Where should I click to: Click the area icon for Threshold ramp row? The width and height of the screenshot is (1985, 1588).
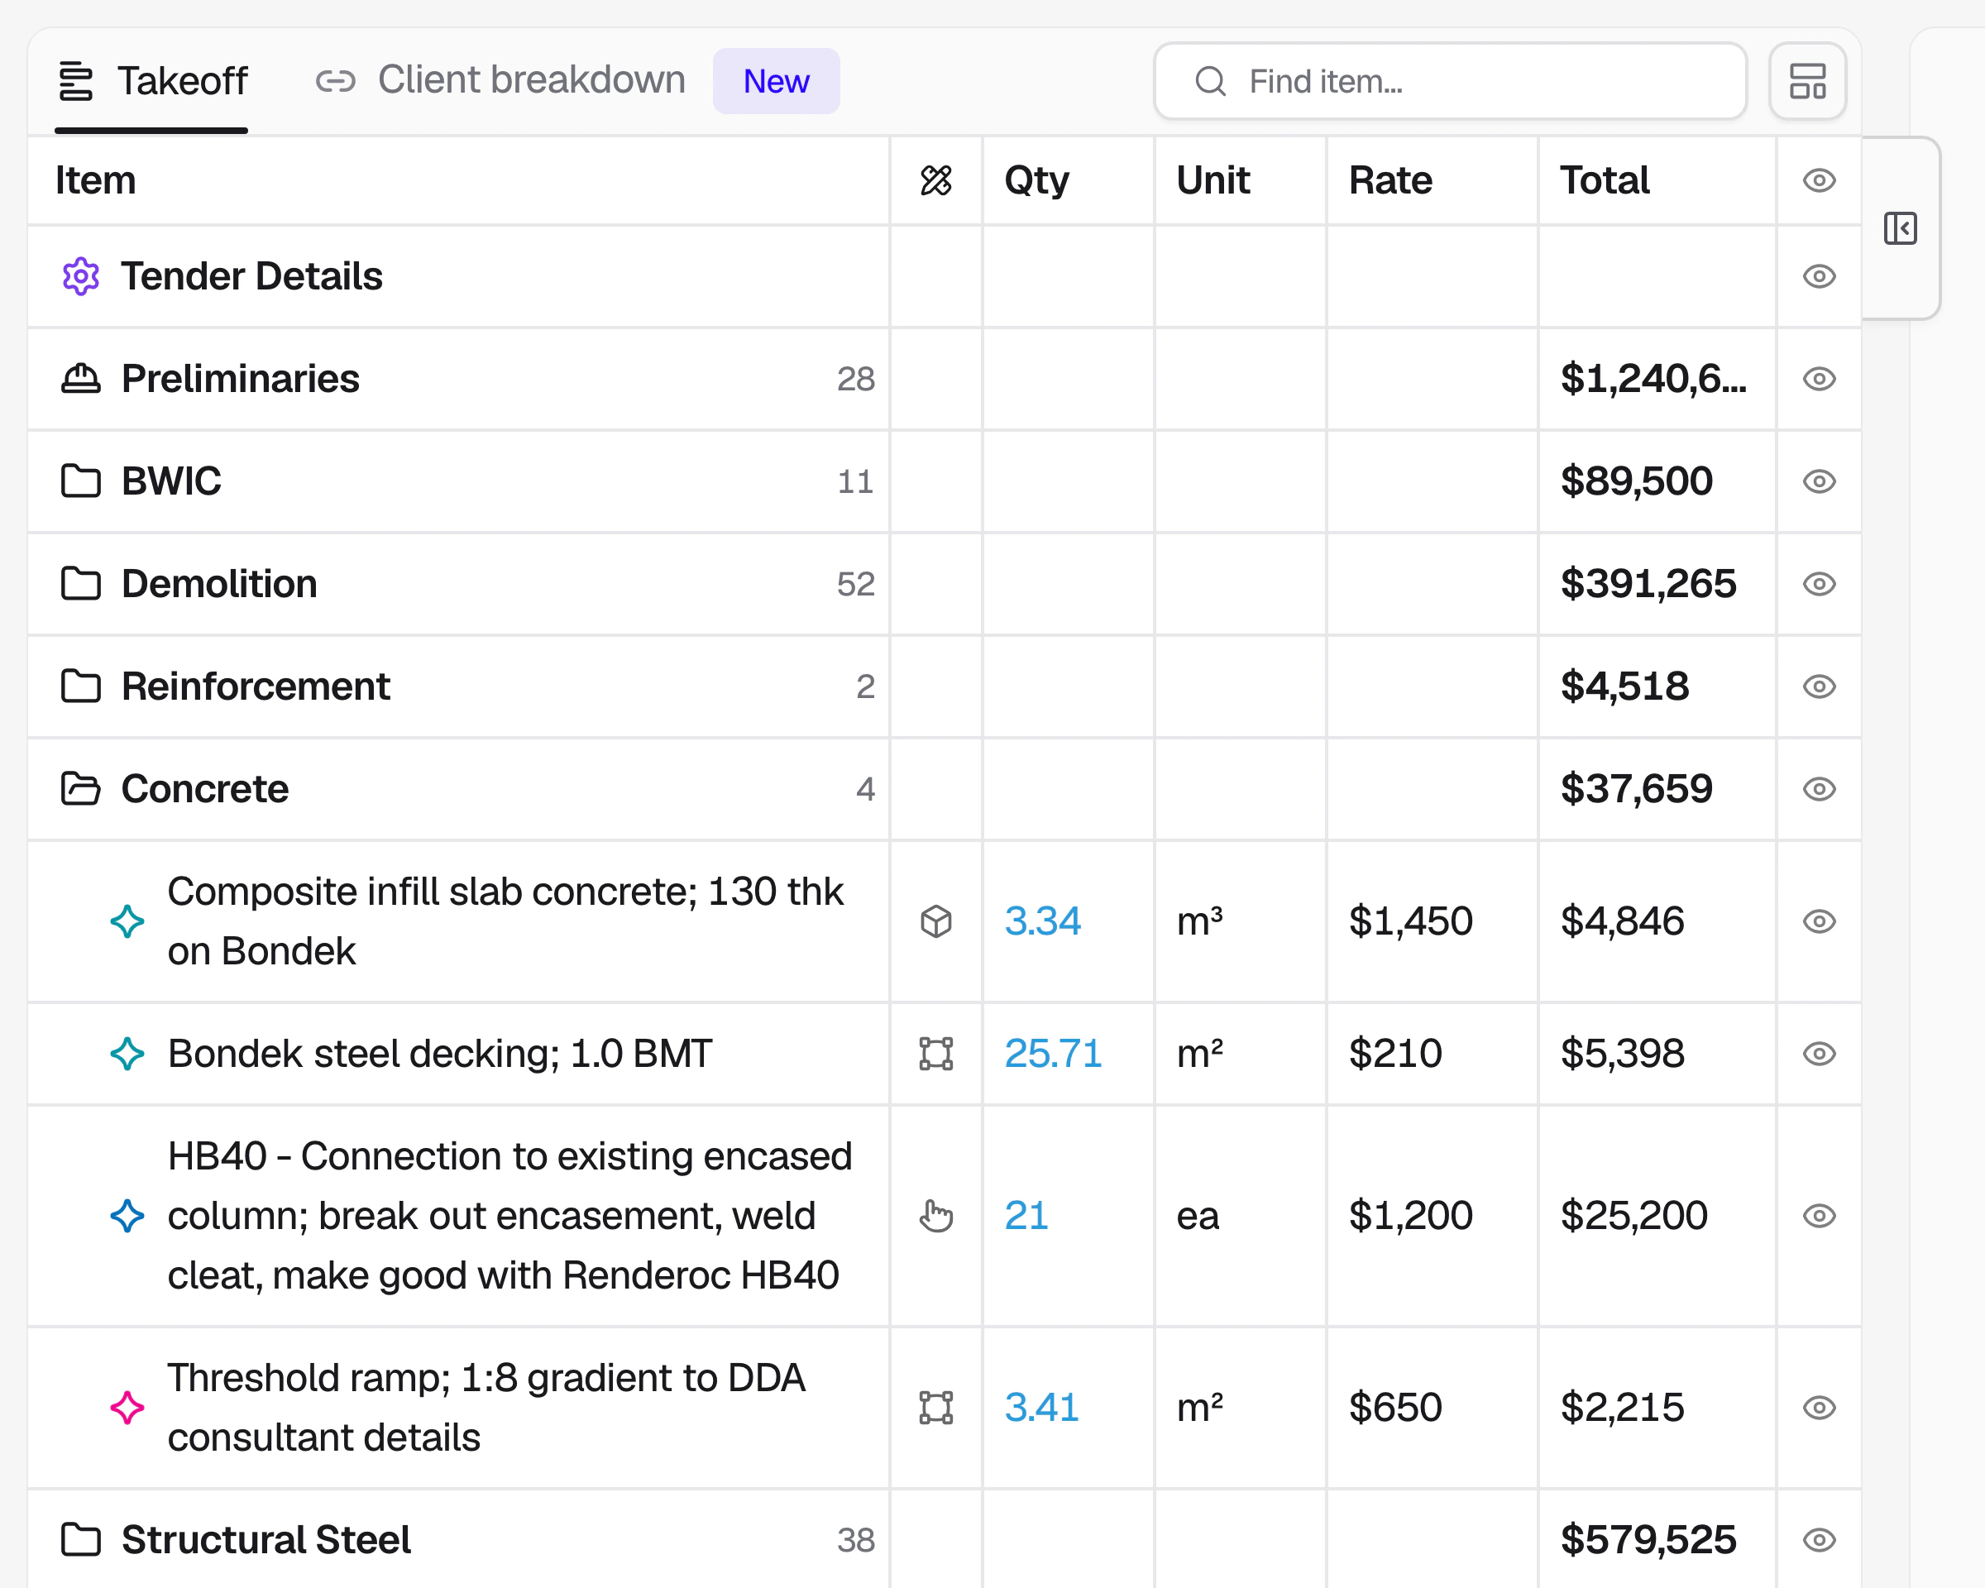935,1408
